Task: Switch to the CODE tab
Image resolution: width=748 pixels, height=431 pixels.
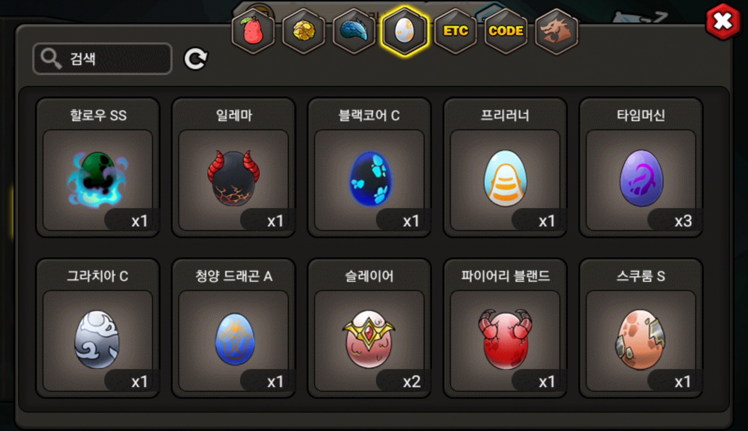Action: (506, 31)
